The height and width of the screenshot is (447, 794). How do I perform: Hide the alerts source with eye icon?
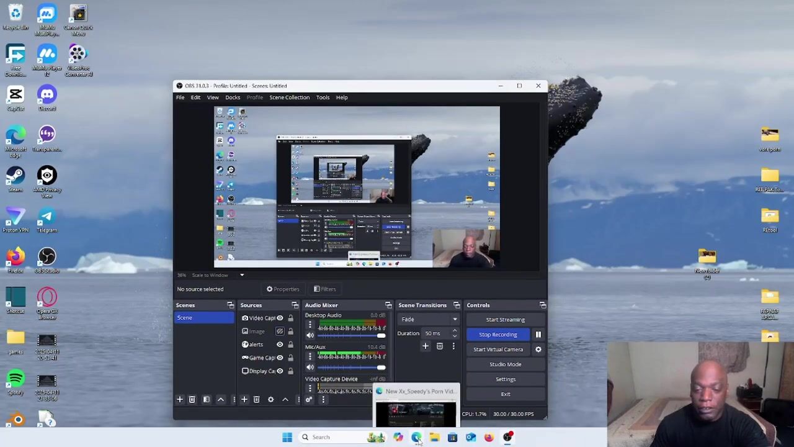[x=280, y=345]
